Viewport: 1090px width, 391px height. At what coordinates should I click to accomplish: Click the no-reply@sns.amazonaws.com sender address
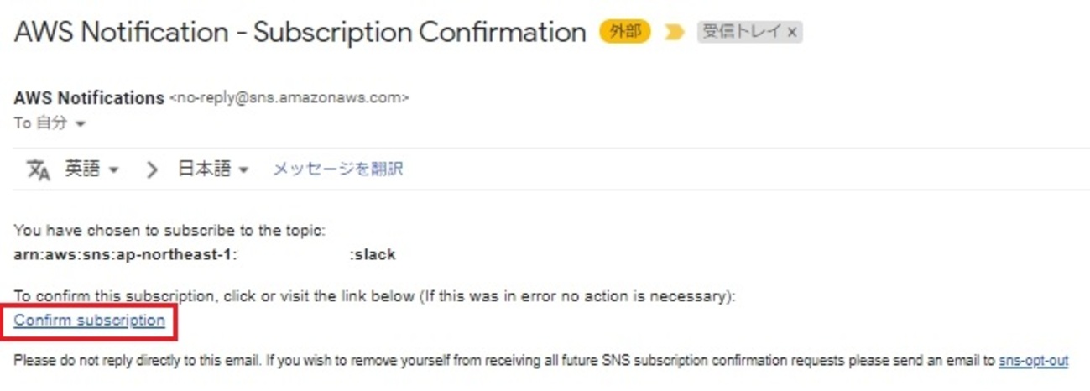pos(289,98)
